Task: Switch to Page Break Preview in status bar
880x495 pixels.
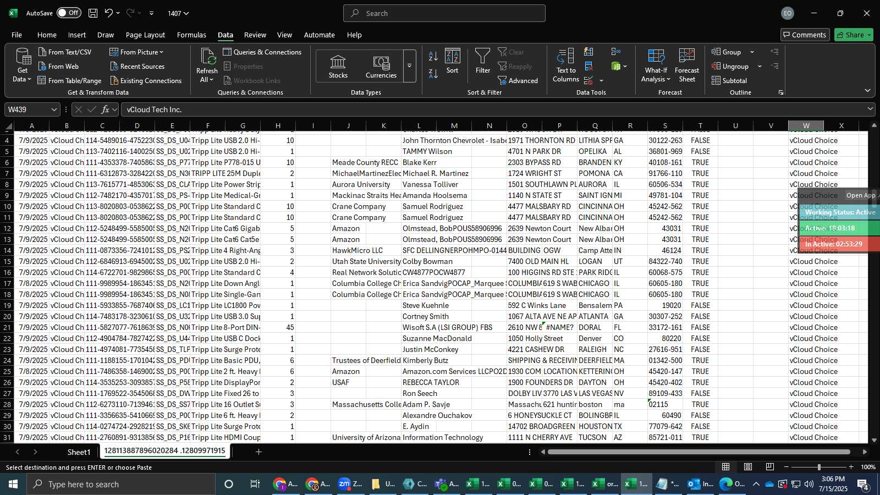Action: click(x=770, y=467)
